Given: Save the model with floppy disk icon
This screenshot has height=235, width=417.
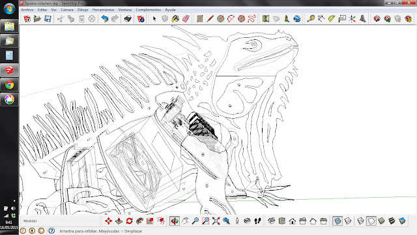Looking at the screenshot, I should tap(48, 19).
